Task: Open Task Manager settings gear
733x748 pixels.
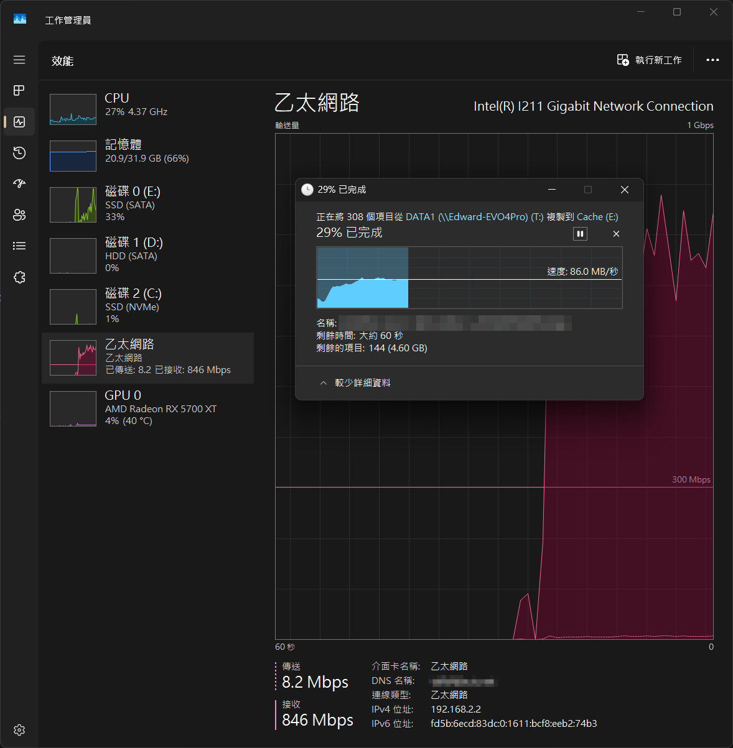Action: (19, 730)
